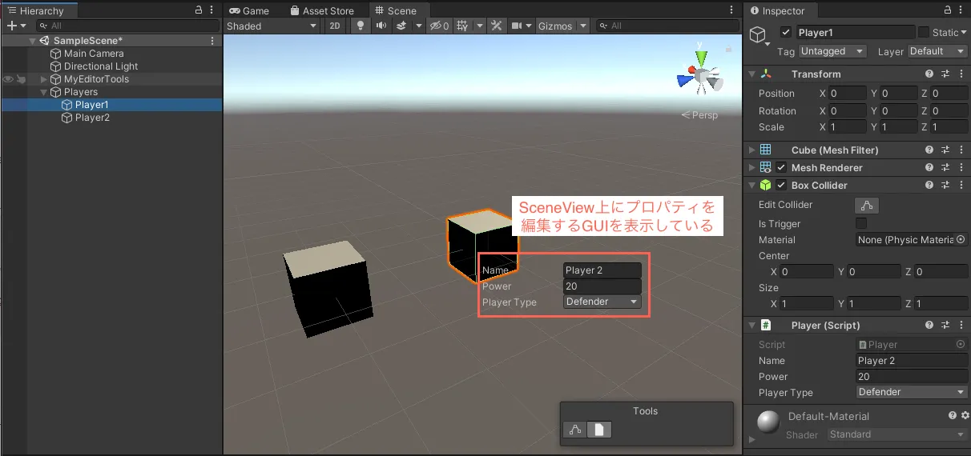This screenshot has height=456, width=971.
Task: Disable Mesh Renderer component checkbox
Action: click(781, 167)
